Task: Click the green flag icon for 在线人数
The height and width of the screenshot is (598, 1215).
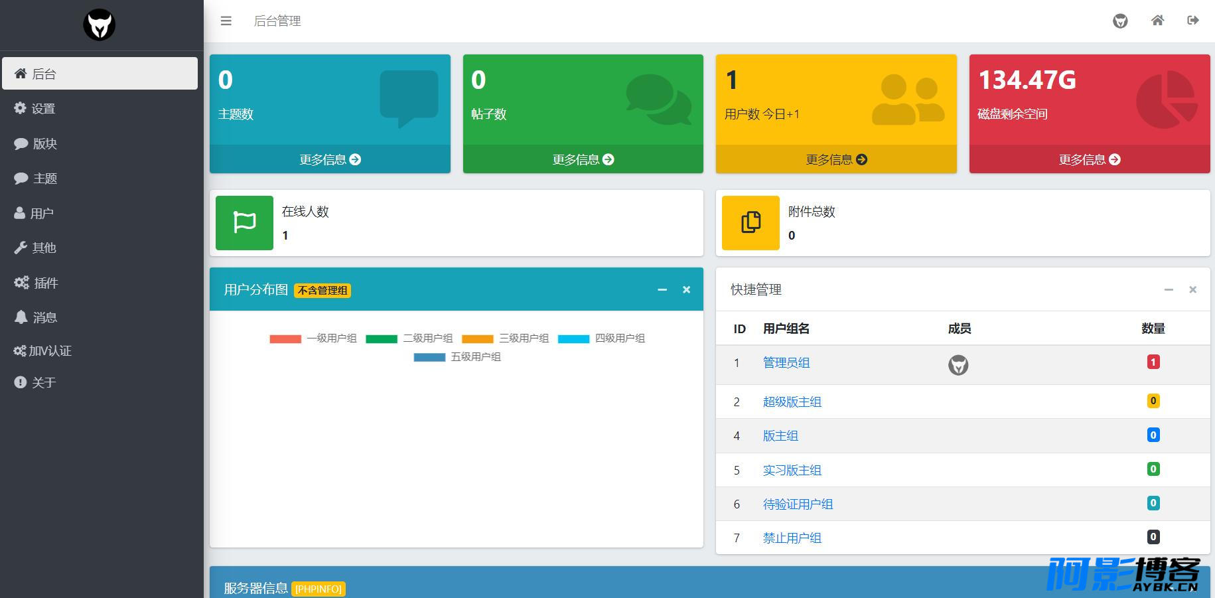Action: (x=244, y=222)
